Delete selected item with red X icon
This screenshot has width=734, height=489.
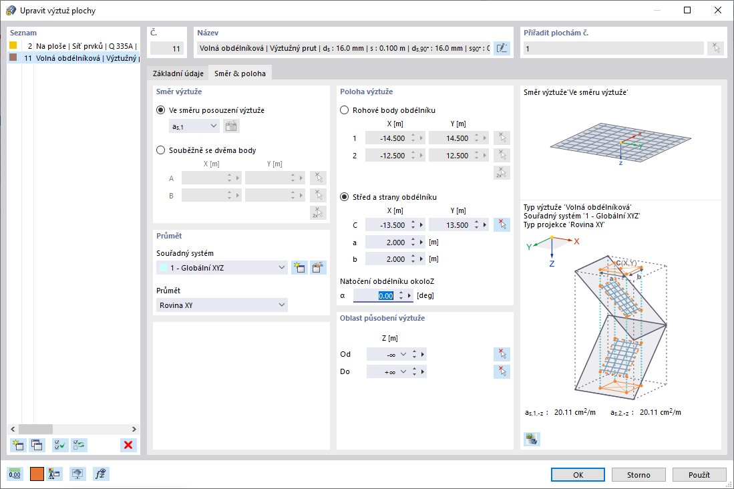click(128, 445)
